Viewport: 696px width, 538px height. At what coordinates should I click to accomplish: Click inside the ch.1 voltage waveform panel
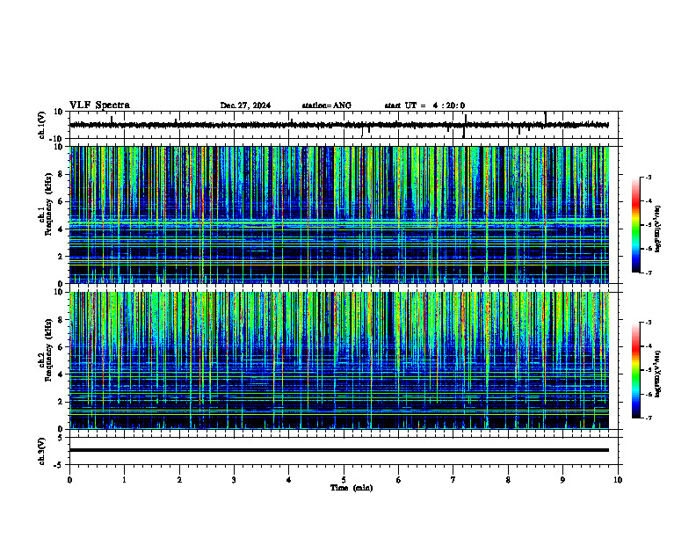(x=345, y=125)
